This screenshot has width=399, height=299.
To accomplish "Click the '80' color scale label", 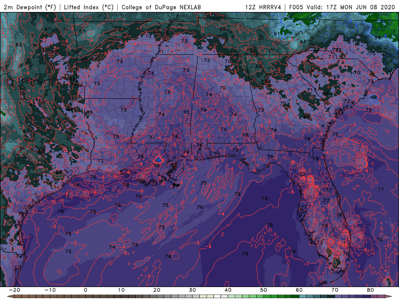I will pyautogui.click(x=371, y=290).
